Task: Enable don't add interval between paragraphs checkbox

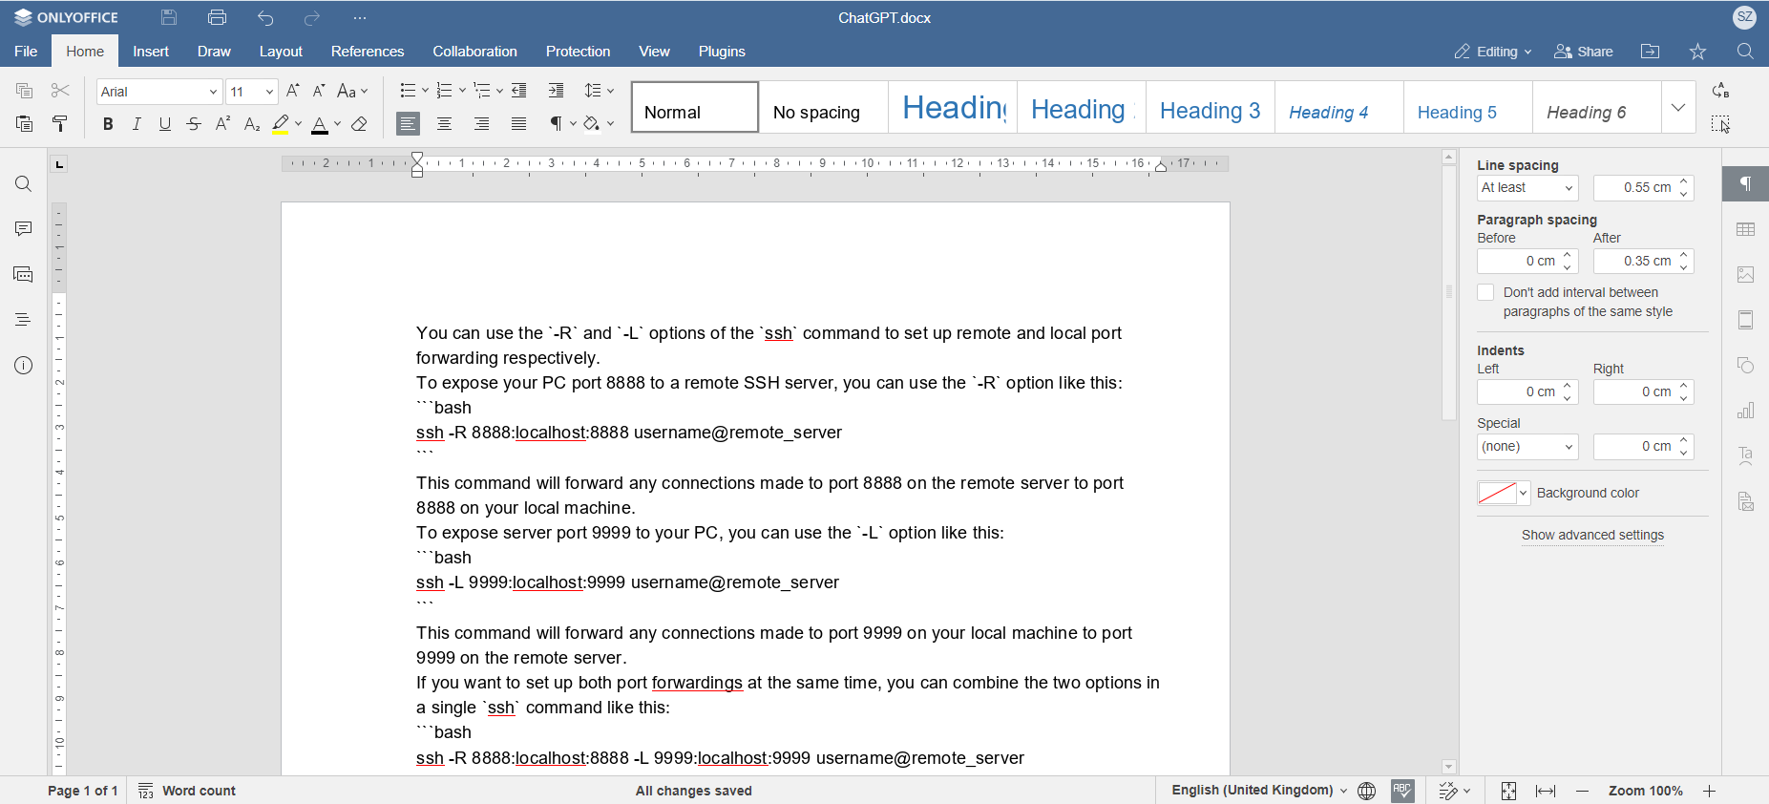Action: tap(1485, 293)
